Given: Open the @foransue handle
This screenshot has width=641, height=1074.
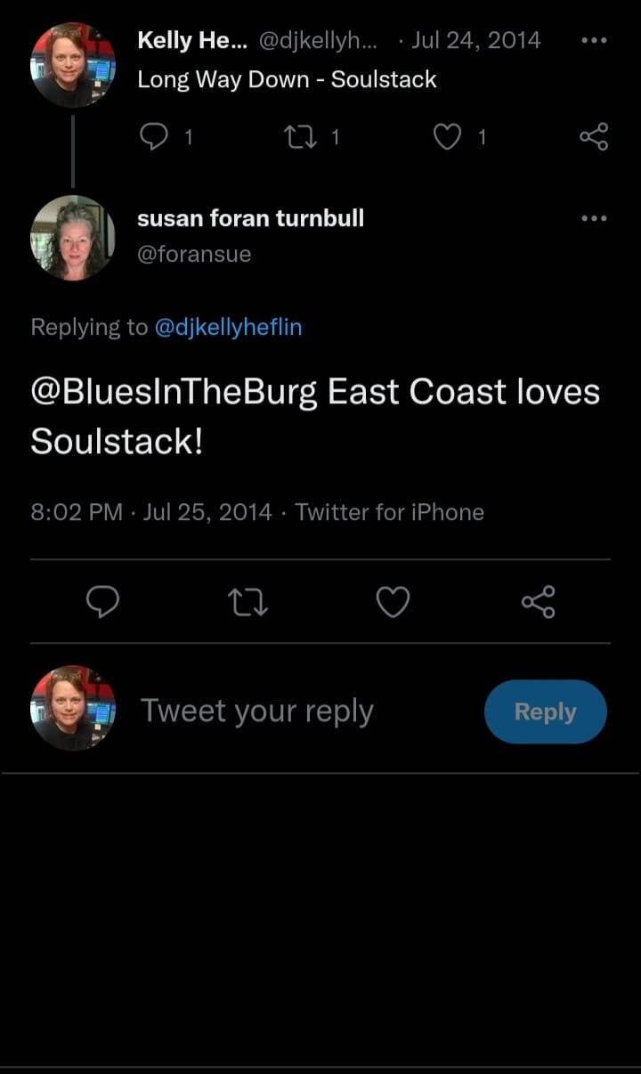Looking at the screenshot, I should point(194,255).
